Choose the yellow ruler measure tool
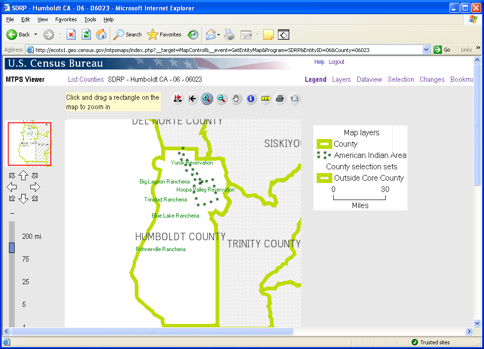The width and height of the screenshot is (484, 349). 265,98
